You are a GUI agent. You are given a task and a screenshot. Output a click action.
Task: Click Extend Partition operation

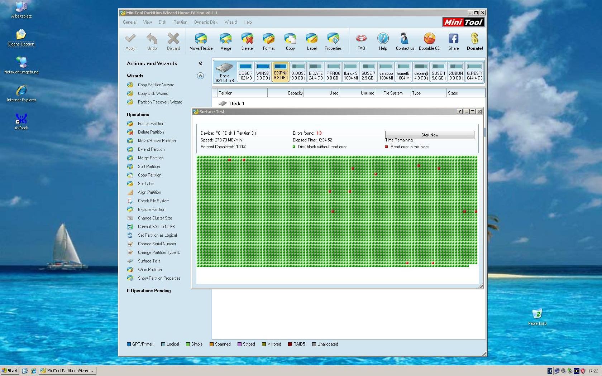[x=151, y=149]
